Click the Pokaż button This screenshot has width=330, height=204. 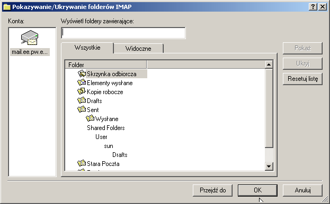point(302,48)
